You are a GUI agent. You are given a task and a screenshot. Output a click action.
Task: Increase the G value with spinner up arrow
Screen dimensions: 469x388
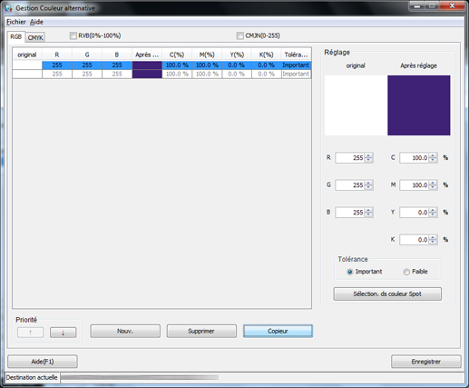click(x=368, y=183)
